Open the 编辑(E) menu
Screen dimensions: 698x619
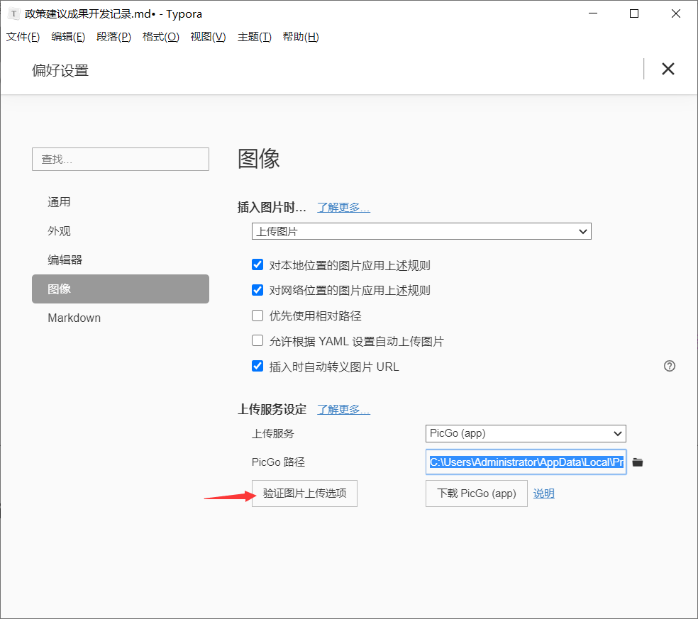tap(68, 37)
